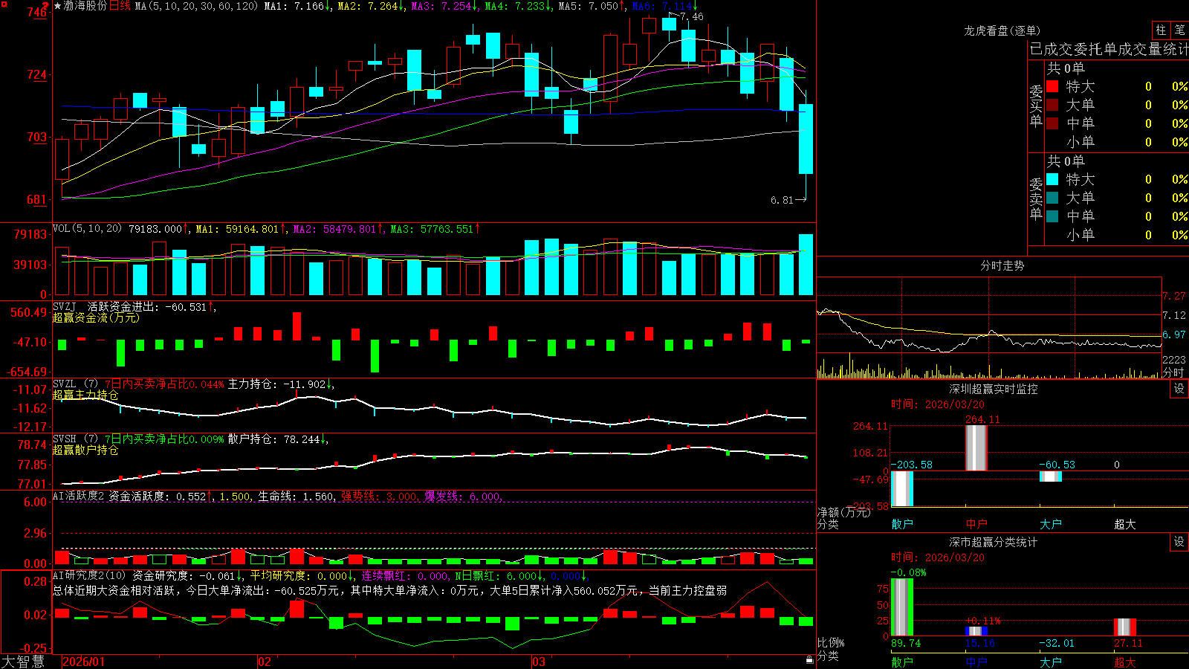This screenshot has width=1189, height=669.
Task: Click 散户 category in 深市超赢分类统计
Action: [902, 662]
